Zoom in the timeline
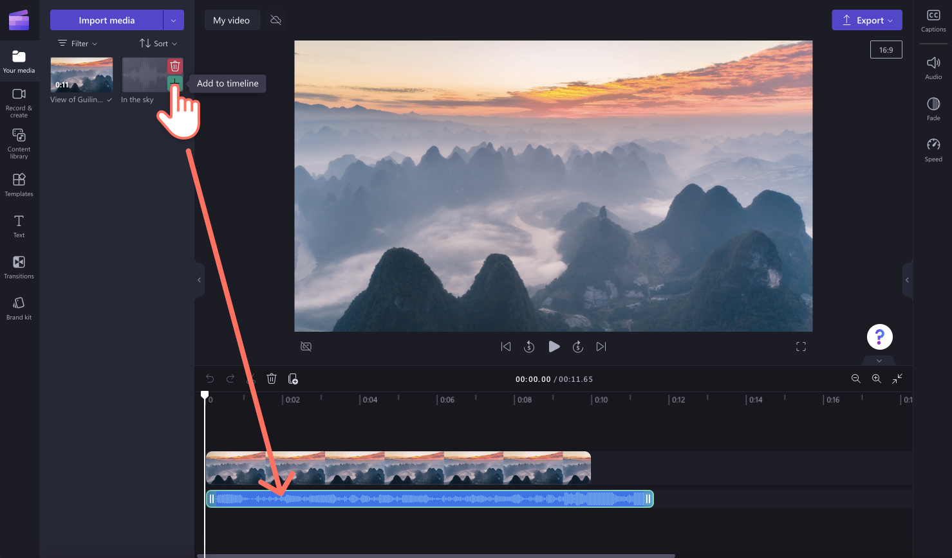 point(877,379)
